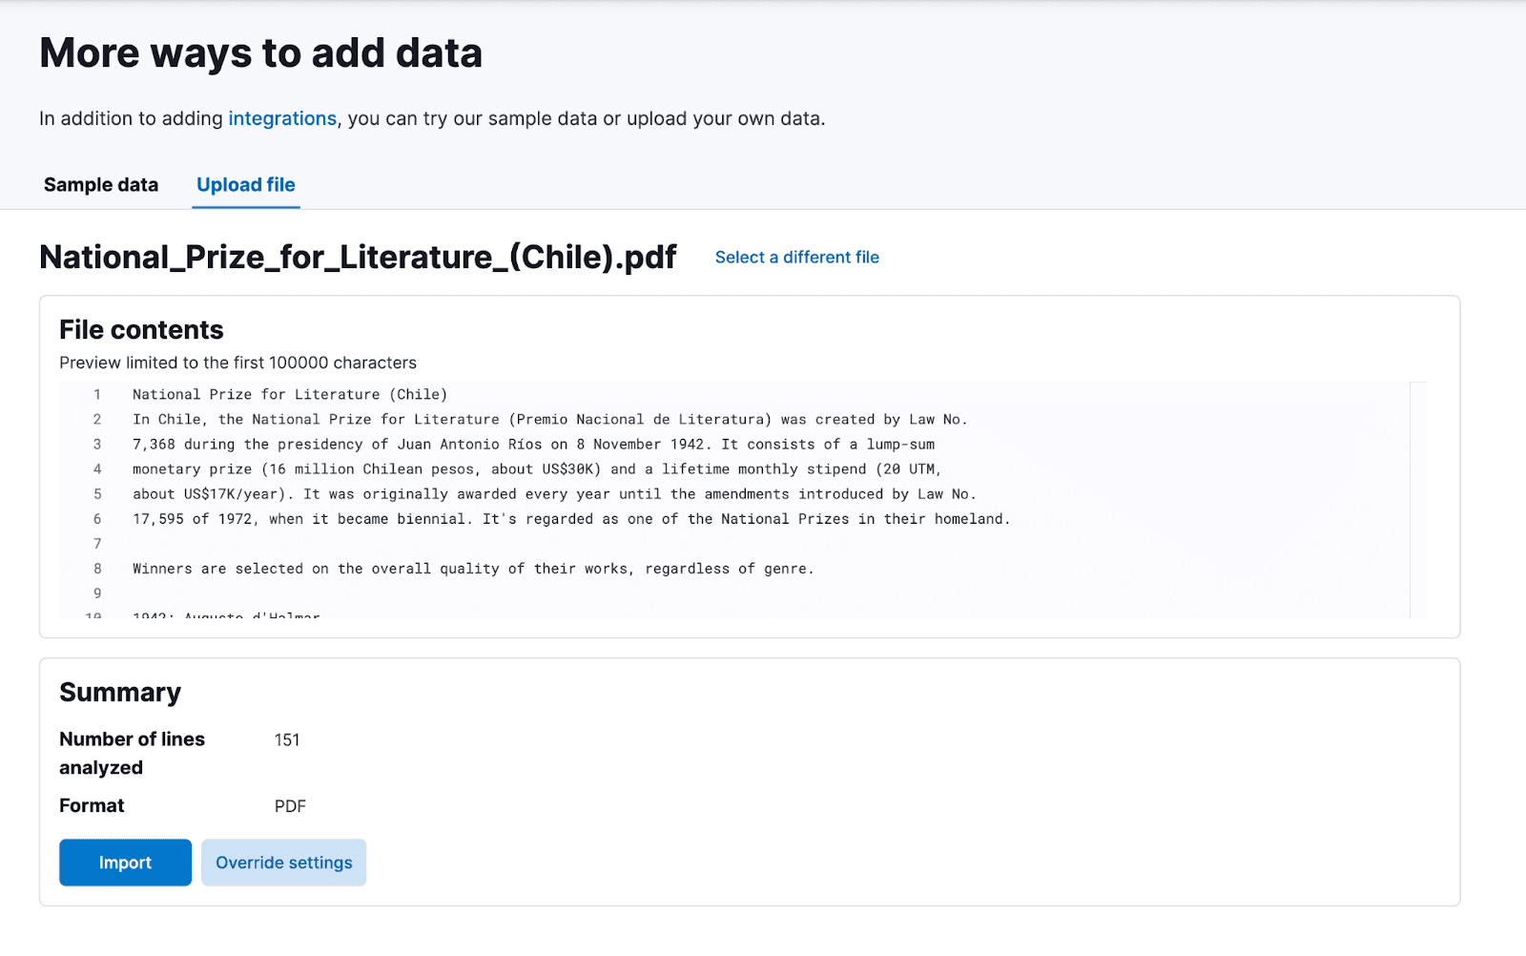Click the Number of lines analyzed label

[x=133, y=753]
